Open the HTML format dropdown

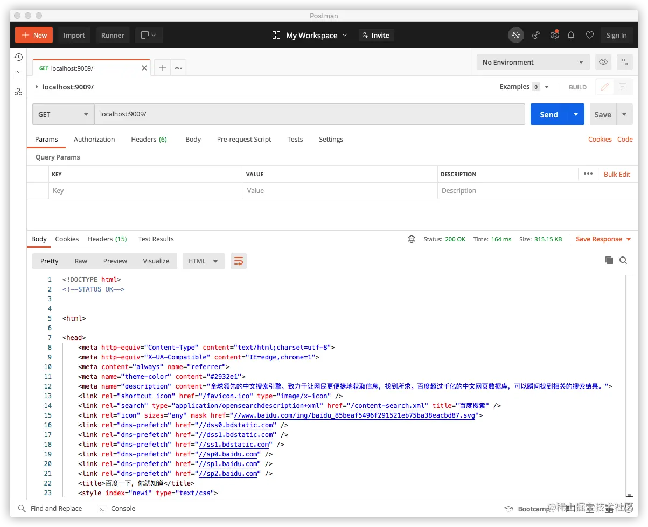[203, 261]
